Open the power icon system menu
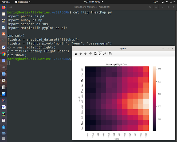 click(x=171, y=2)
